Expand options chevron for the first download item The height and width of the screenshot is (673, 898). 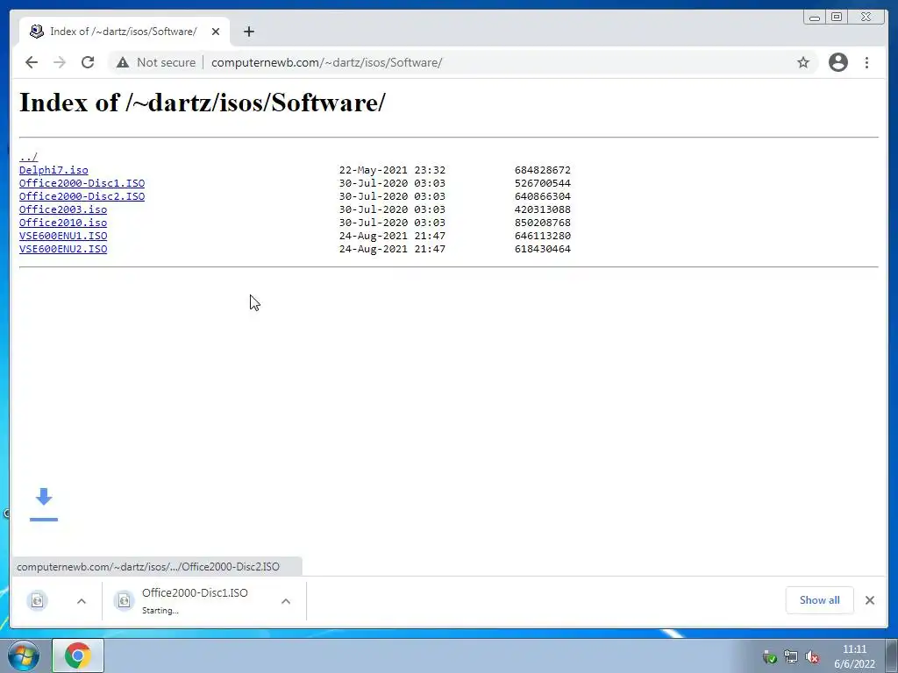pos(82,601)
